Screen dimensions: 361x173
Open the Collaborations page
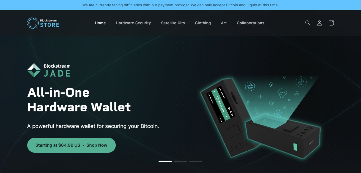[251, 23]
